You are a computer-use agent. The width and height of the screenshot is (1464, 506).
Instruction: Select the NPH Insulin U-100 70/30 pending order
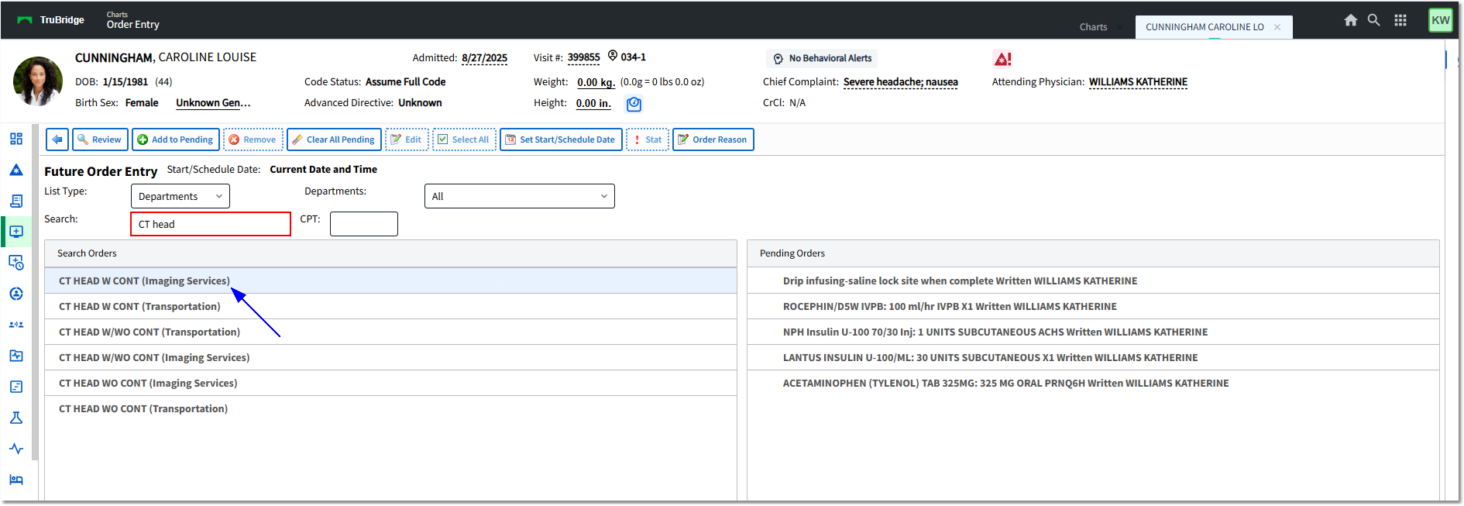tap(1093, 332)
